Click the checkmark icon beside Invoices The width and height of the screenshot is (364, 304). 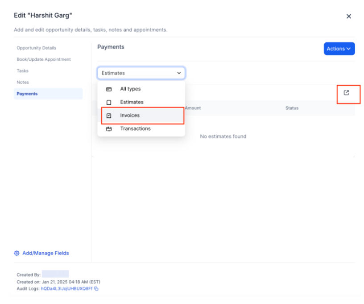[109, 115]
